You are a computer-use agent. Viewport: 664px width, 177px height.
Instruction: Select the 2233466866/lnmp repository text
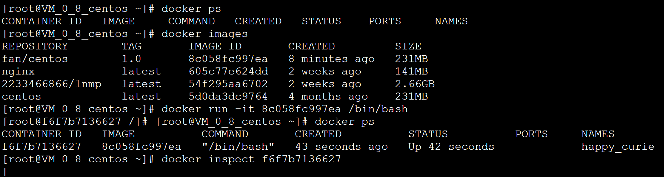51,84
